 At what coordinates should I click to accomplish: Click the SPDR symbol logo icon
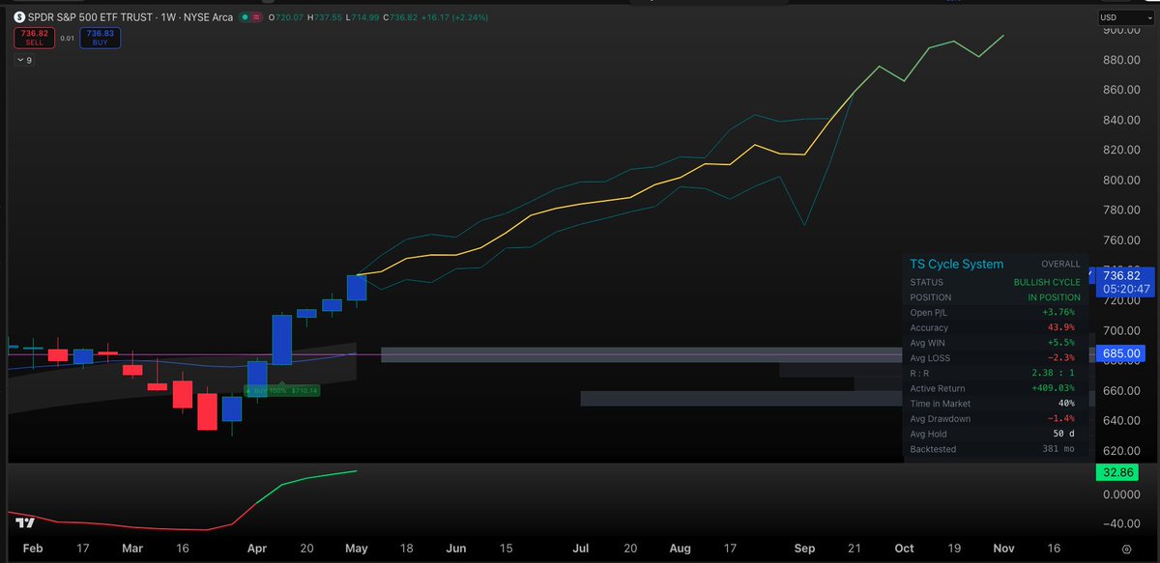pos(19,16)
